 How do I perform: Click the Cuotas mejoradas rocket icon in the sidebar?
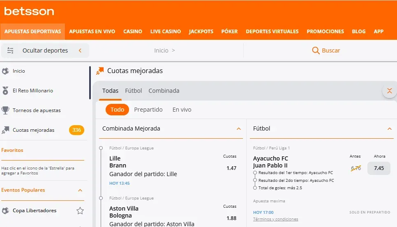(x=5, y=130)
